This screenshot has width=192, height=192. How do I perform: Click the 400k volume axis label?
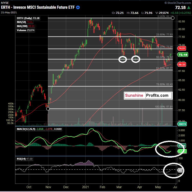point(11,104)
